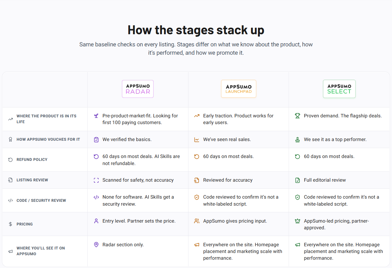Click the clipboard check icon for verified basics
Viewport: 392px width, 268px height.
coord(96,139)
